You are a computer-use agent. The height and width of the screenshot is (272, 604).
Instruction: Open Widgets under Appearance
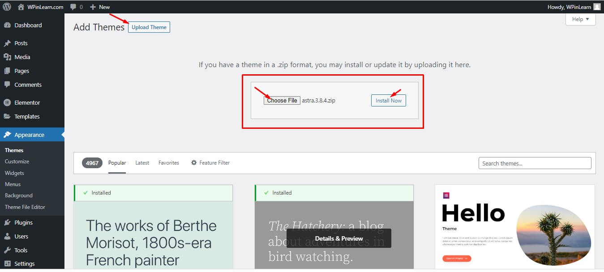pos(14,173)
